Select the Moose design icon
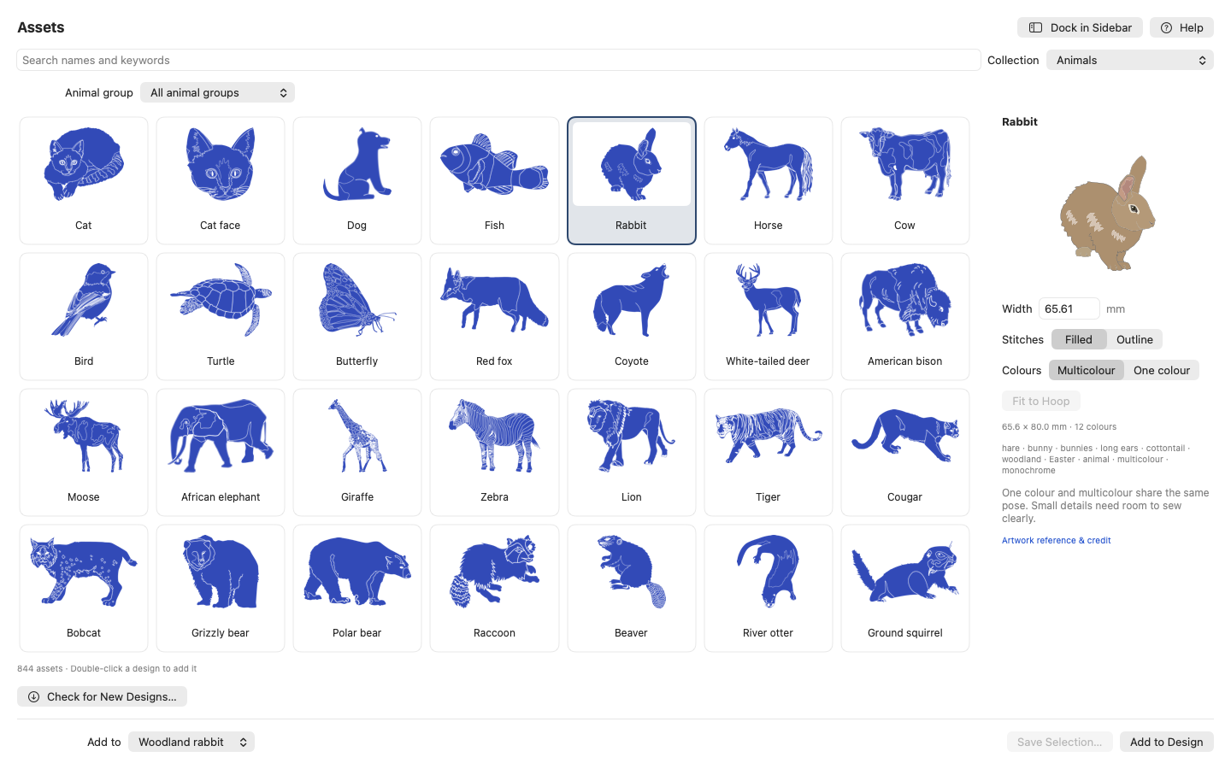Viewport: 1231px width, 769px height. pos(84,452)
